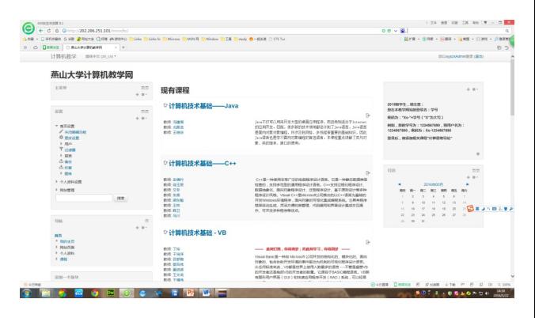
Task: Click 计算机教学 in the site navbar
Action: [63, 58]
